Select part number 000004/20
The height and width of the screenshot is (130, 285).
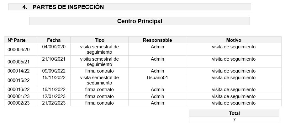click(18, 50)
